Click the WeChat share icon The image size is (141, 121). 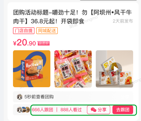click(93, 110)
